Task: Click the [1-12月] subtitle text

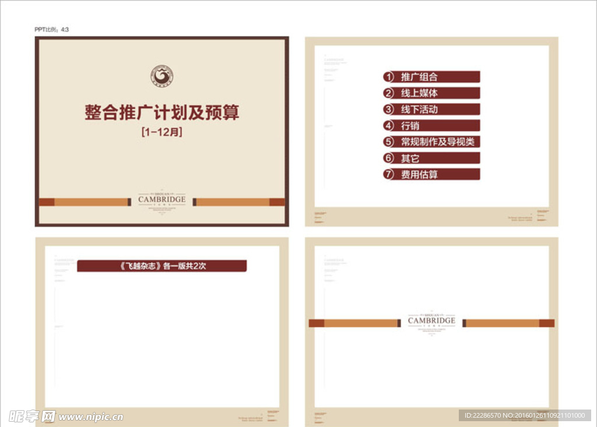Action: point(162,132)
